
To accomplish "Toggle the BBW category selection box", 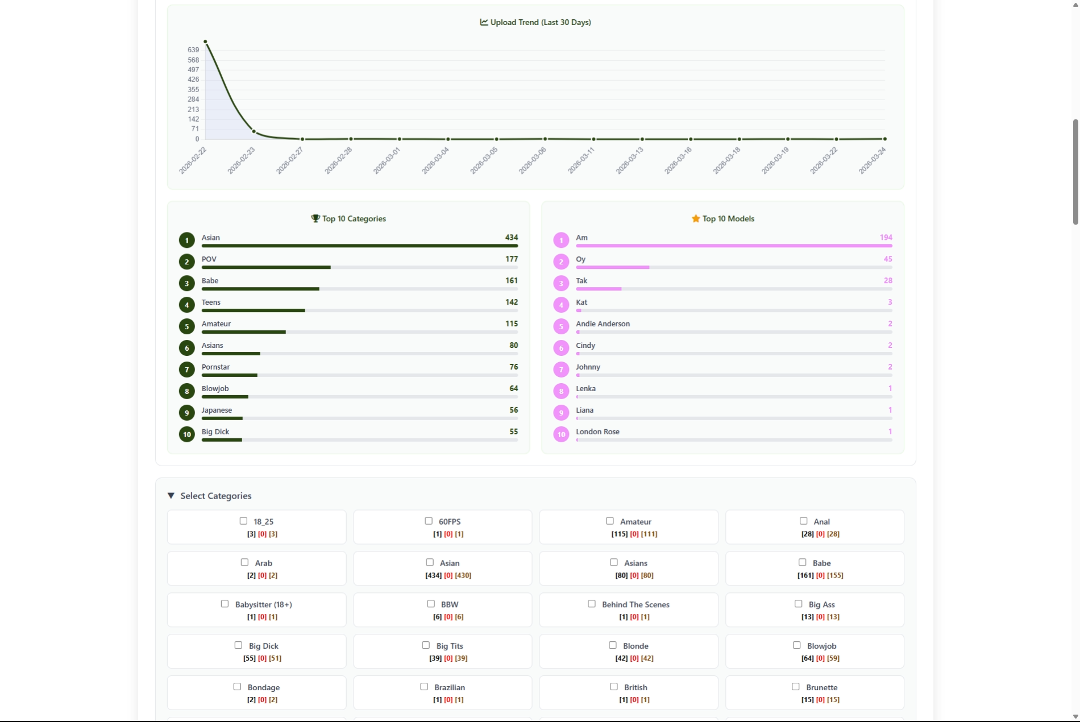I will (x=431, y=604).
